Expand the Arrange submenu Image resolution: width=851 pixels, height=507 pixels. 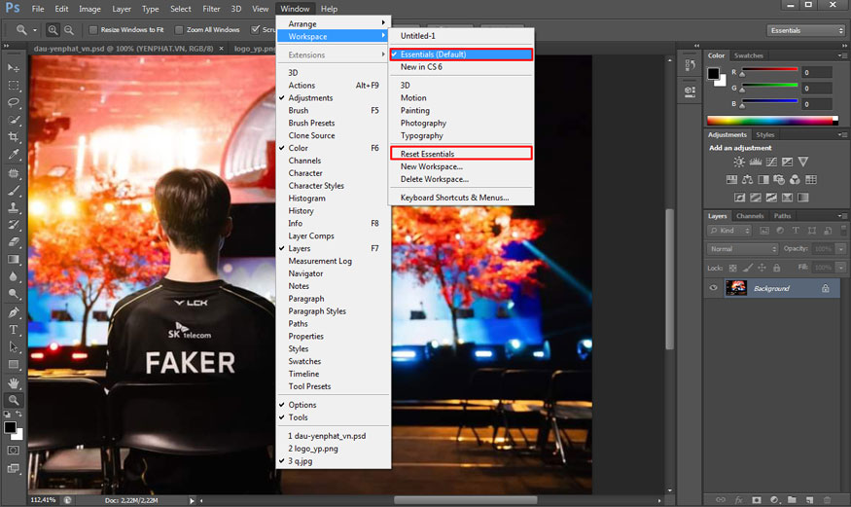(334, 23)
